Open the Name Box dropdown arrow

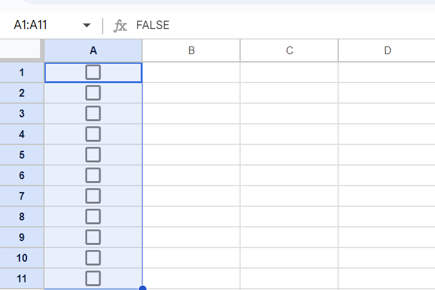(x=86, y=26)
